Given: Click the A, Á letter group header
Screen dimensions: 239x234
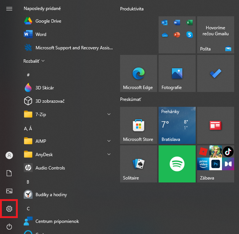Looking at the screenshot, I should pyautogui.click(x=28, y=128).
